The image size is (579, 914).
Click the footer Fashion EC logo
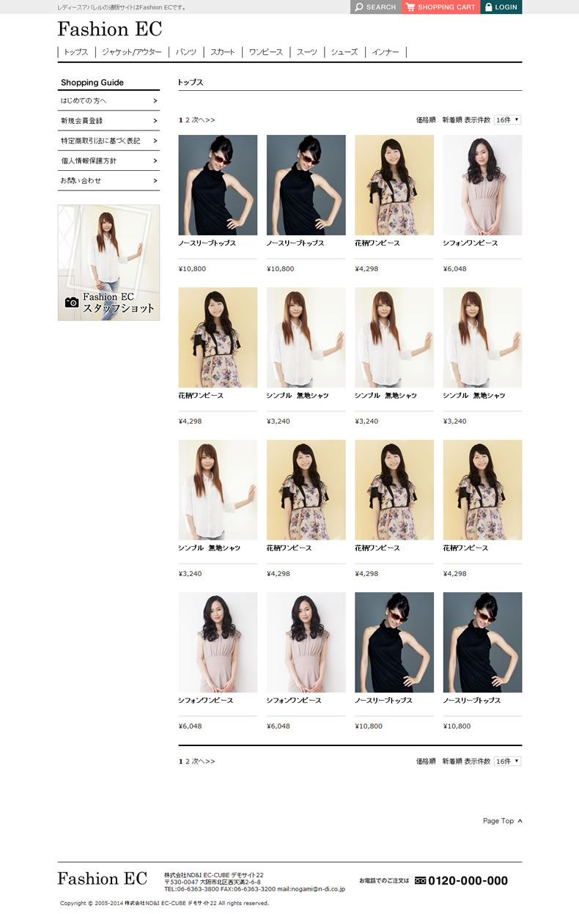click(103, 878)
